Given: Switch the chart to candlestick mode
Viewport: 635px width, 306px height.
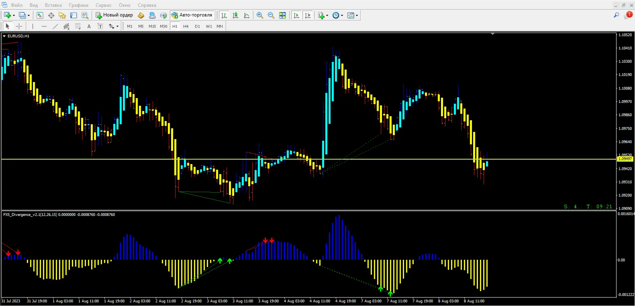Looking at the screenshot, I should coord(235,15).
